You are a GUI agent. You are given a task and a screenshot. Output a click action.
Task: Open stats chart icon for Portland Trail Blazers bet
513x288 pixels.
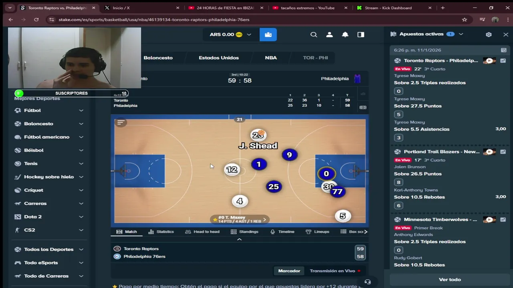pyautogui.click(x=503, y=152)
